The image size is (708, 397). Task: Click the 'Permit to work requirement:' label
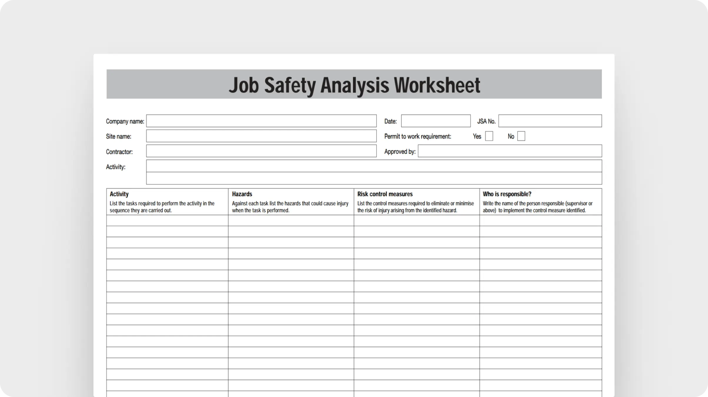pyautogui.click(x=418, y=136)
